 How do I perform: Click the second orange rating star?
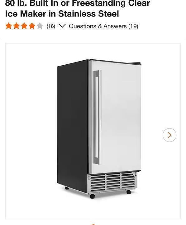click(x=17, y=26)
